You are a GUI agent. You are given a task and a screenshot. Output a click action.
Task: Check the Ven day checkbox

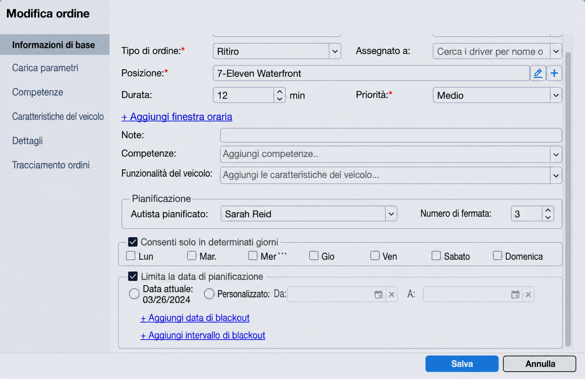[375, 256]
